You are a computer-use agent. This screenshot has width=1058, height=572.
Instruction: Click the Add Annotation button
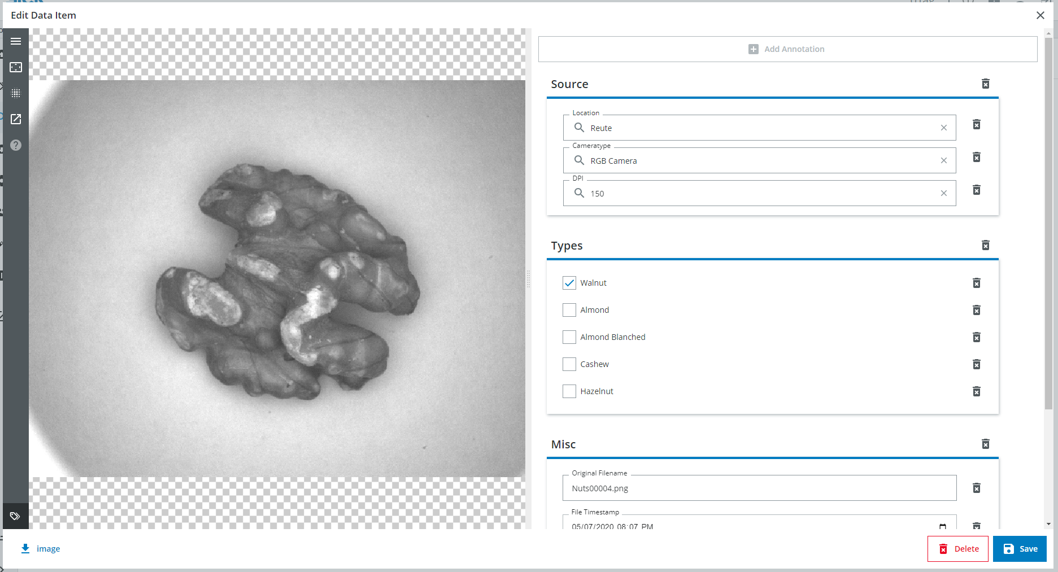[787, 49]
